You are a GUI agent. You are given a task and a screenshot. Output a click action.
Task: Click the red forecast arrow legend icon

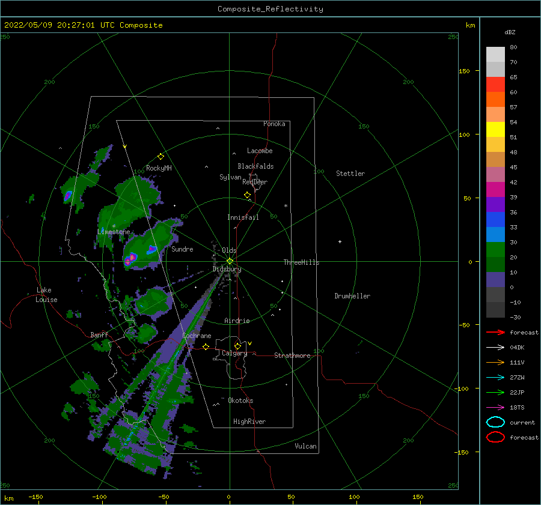495,332
